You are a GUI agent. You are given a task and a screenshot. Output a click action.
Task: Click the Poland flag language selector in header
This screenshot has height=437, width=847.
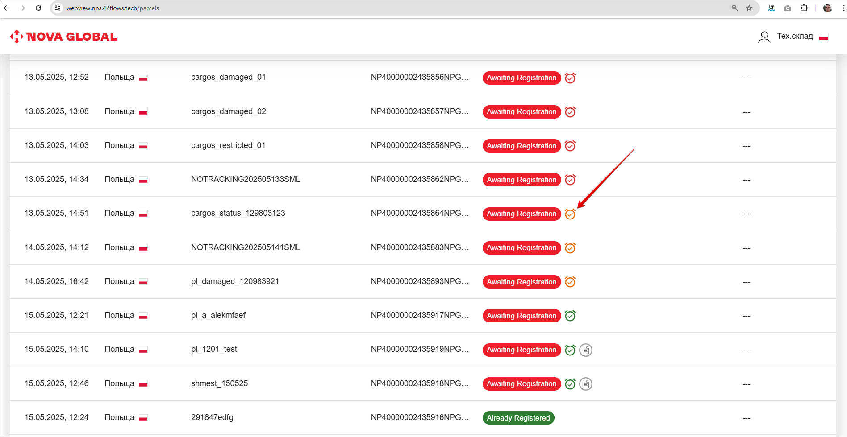824,37
